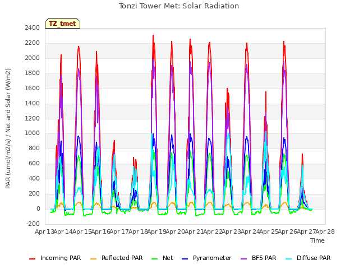Screen dimensions: 359x269
Task: Click blue Pyranometer legend swatch
Action: click(x=185, y=259)
